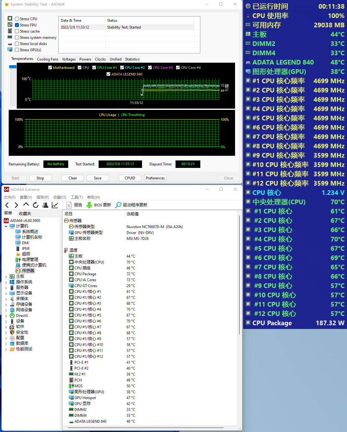Click Clear button
The image size is (347, 432).
tap(73, 178)
